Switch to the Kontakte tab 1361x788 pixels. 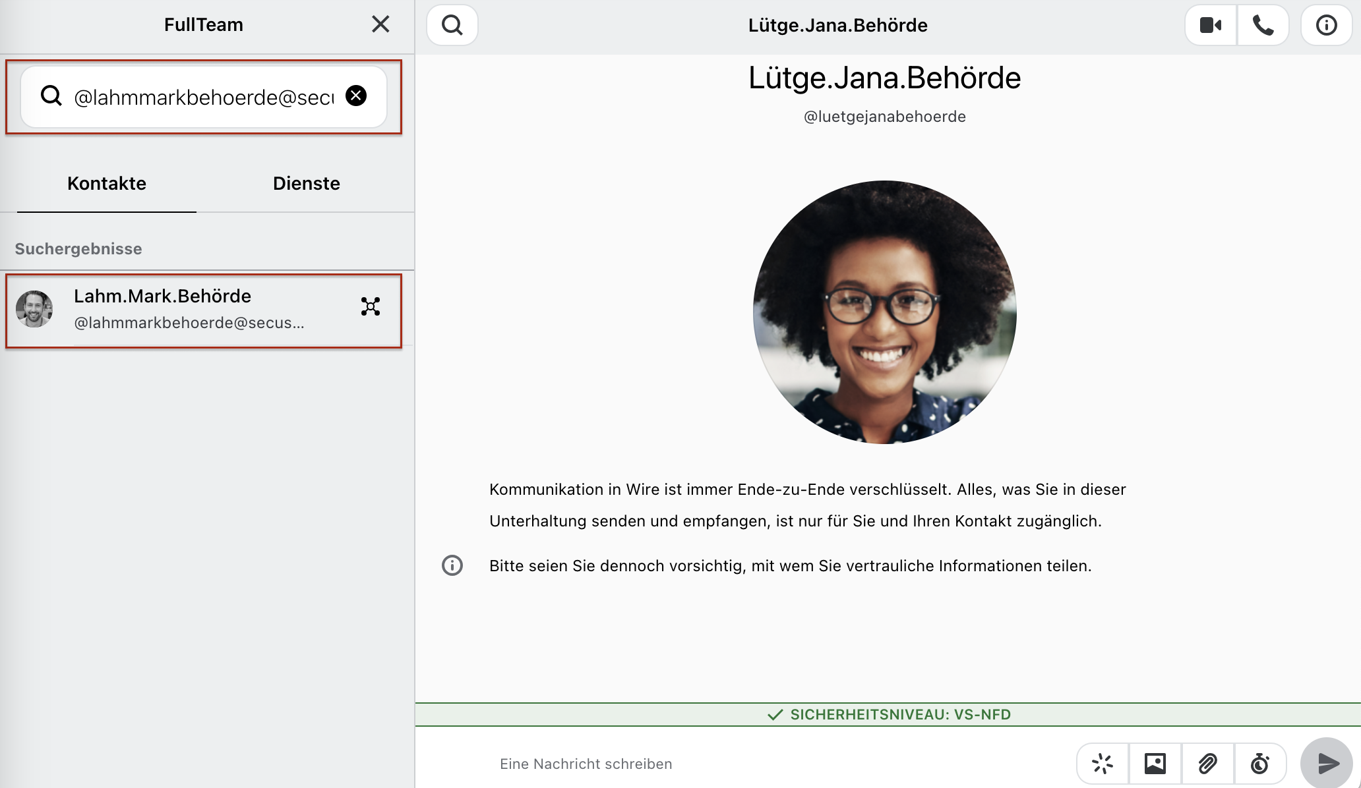point(107,183)
